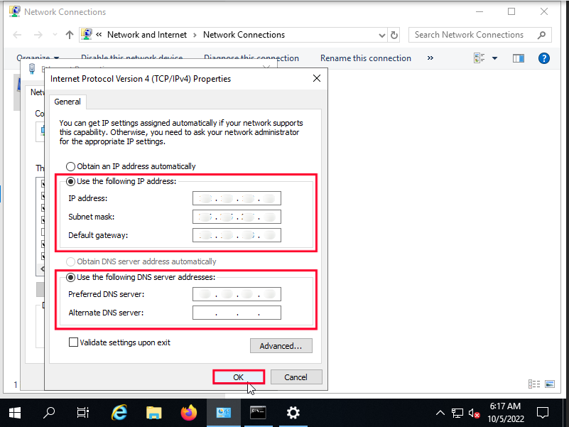Select the General tab
Viewport: 569px width, 427px height.
click(x=67, y=102)
